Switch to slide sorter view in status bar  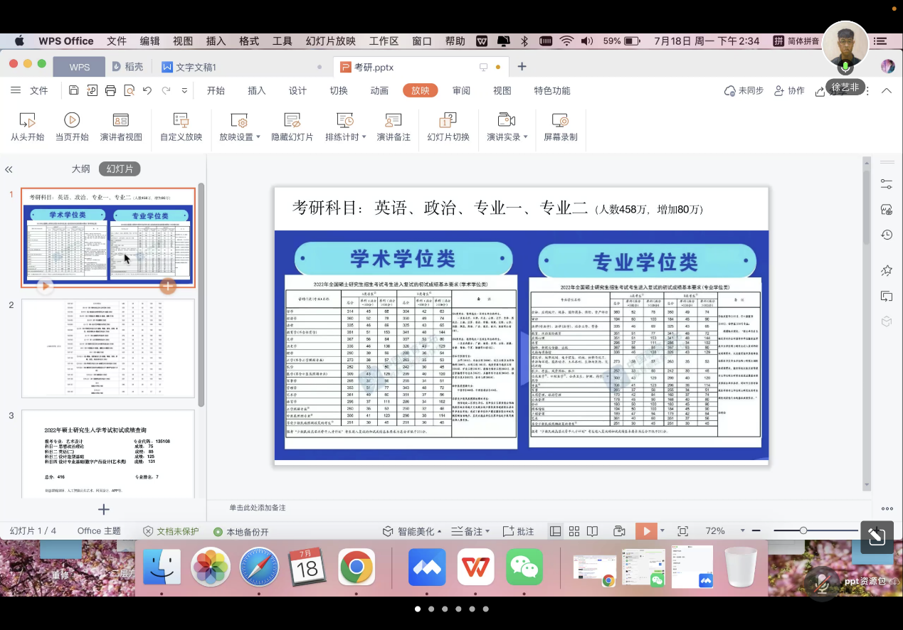574,531
